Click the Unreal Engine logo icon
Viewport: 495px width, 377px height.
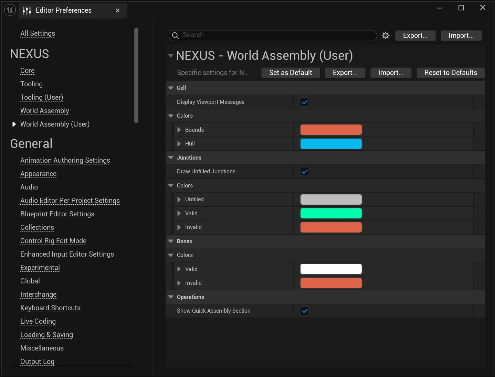pos(10,10)
